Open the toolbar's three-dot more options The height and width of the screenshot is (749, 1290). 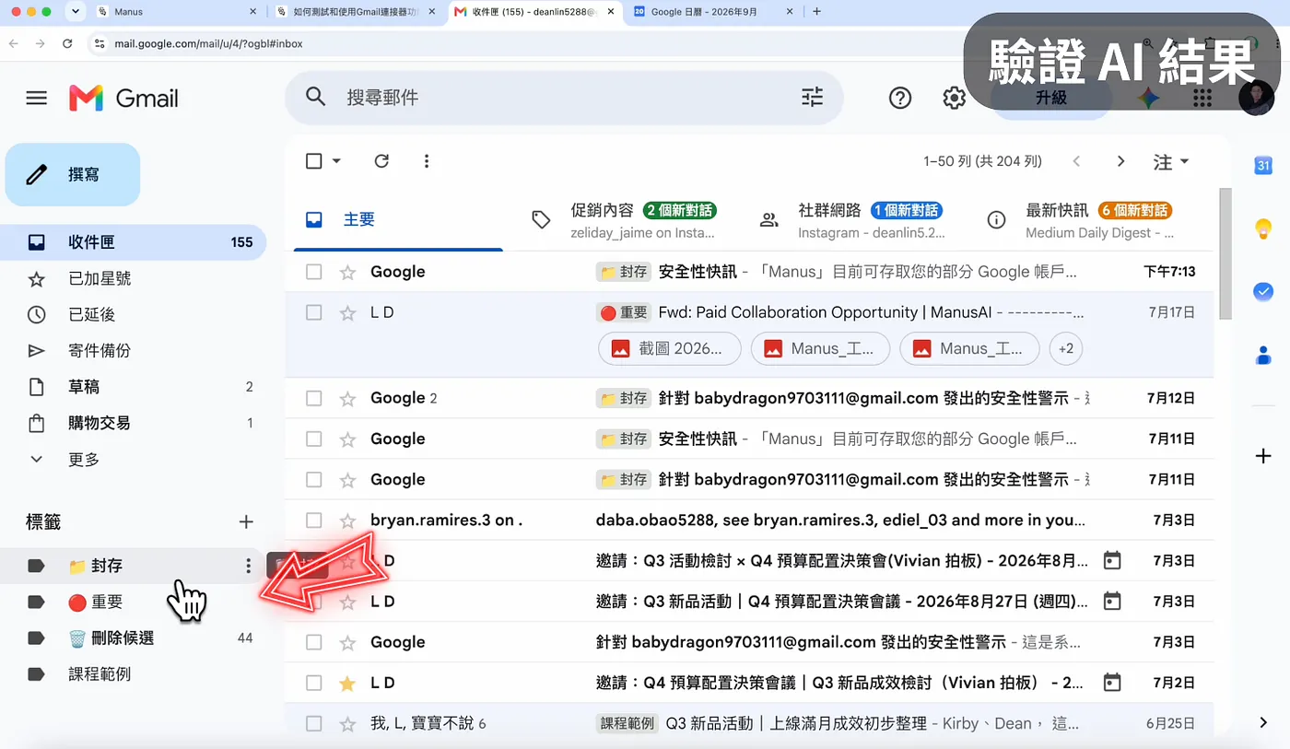427,161
